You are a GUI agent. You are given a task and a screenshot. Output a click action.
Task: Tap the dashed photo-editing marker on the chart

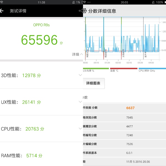coord(143,38)
